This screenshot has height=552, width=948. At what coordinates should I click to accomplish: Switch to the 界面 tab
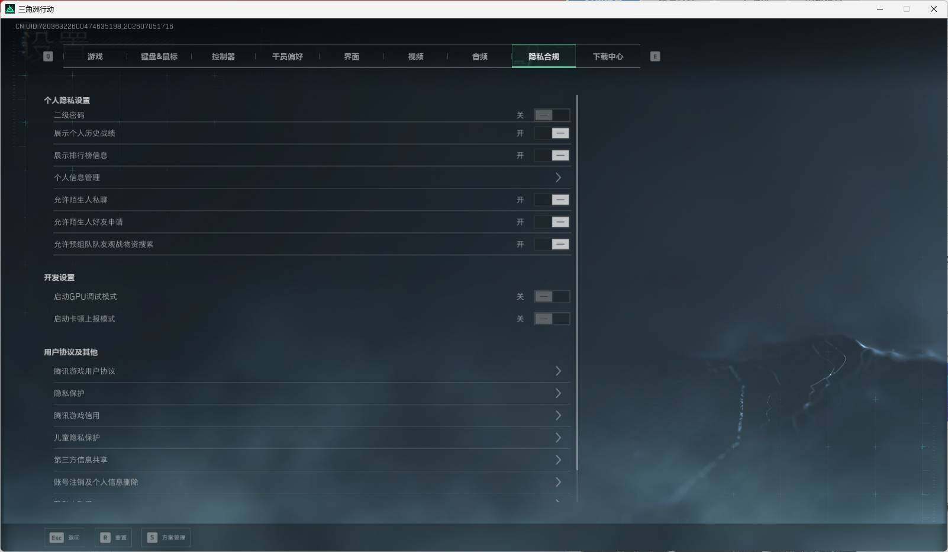click(x=352, y=56)
